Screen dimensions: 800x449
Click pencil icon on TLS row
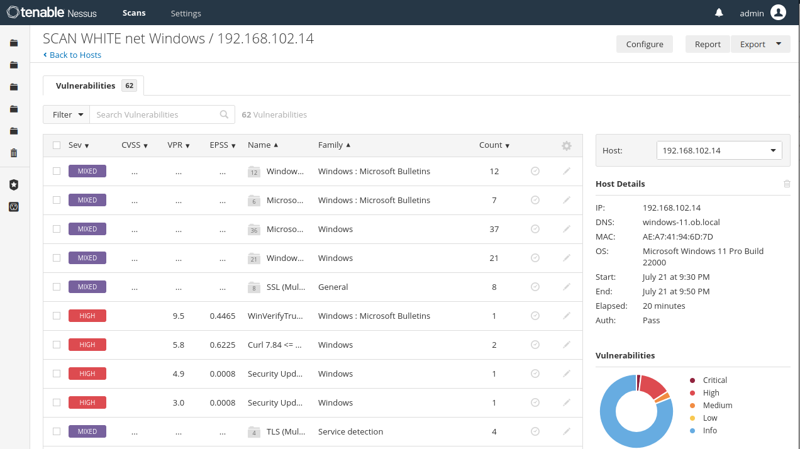coord(567,431)
